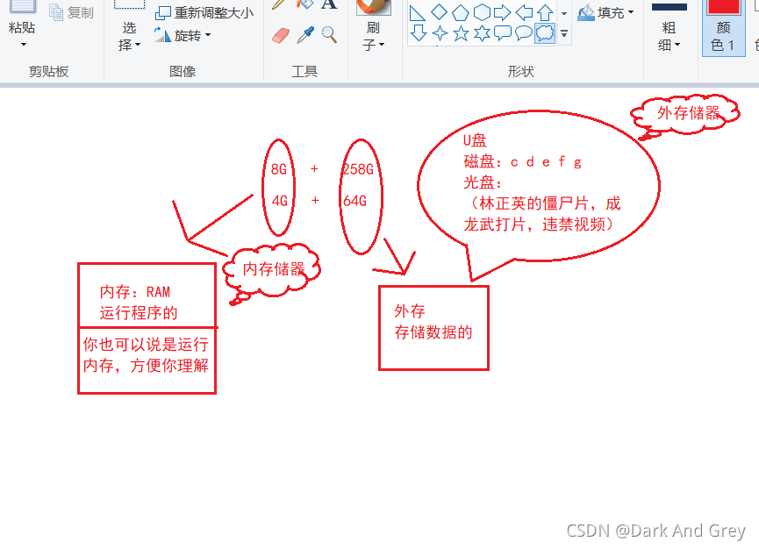This screenshot has width=759, height=549.
Task: Choose the rounded rectangle callout shape
Action: click(x=503, y=33)
